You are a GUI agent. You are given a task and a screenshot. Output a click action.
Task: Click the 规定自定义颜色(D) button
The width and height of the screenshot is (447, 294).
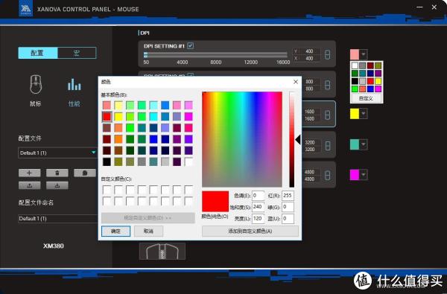click(x=148, y=218)
